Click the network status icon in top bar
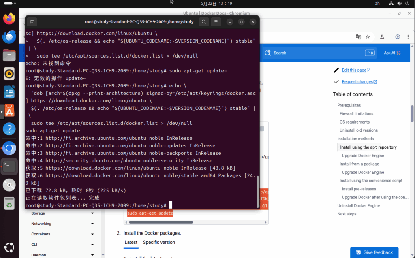Image resolution: width=415 pixels, height=258 pixels. [x=391, y=3]
